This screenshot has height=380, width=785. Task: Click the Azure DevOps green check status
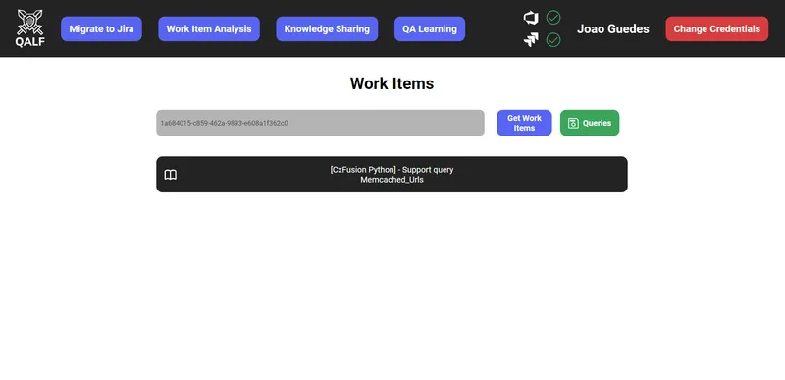[x=553, y=18]
